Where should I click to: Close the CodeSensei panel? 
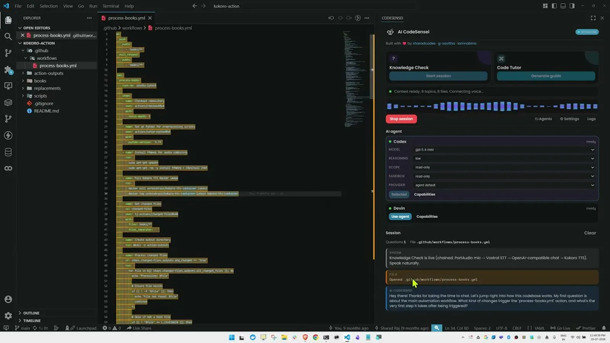click(602, 18)
